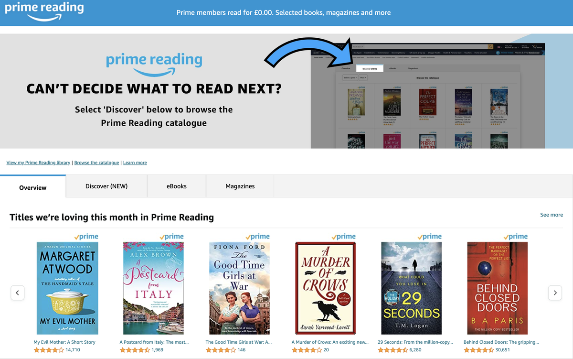Click the banner's Prime members read for £0.00 text
This screenshot has width=573, height=359.
pos(284,12)
